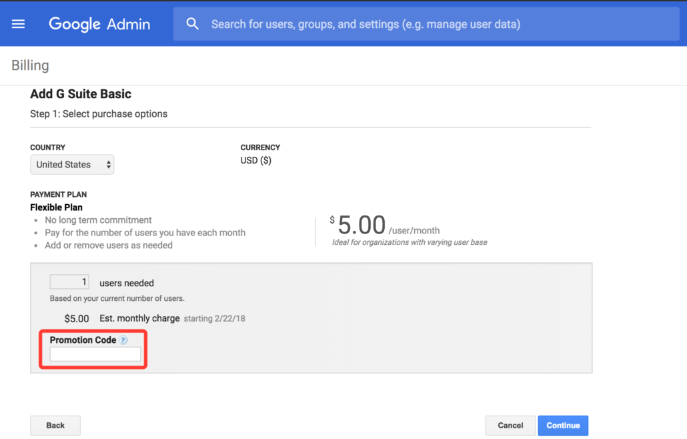Click 'Based on your current number of users' note
The image size is (687, 439).
[x=117, y=298]
